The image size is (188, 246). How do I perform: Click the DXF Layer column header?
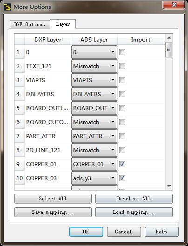(x=48, y=40)
